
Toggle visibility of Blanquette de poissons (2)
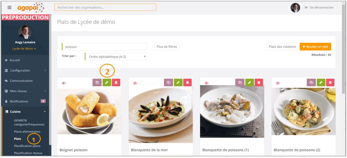278,83
